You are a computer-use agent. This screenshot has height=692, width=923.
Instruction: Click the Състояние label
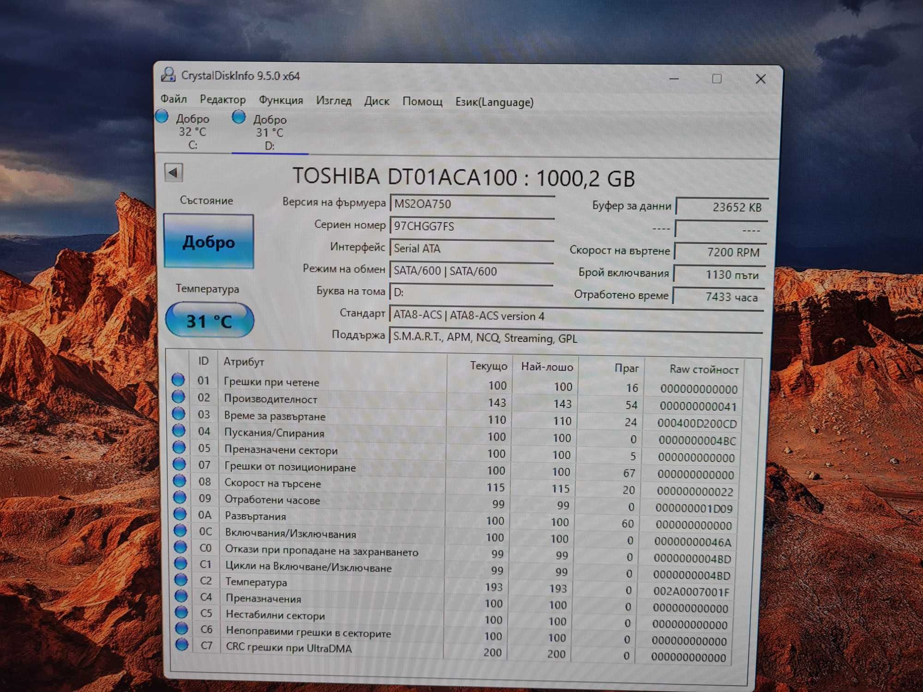coord(206,200)
